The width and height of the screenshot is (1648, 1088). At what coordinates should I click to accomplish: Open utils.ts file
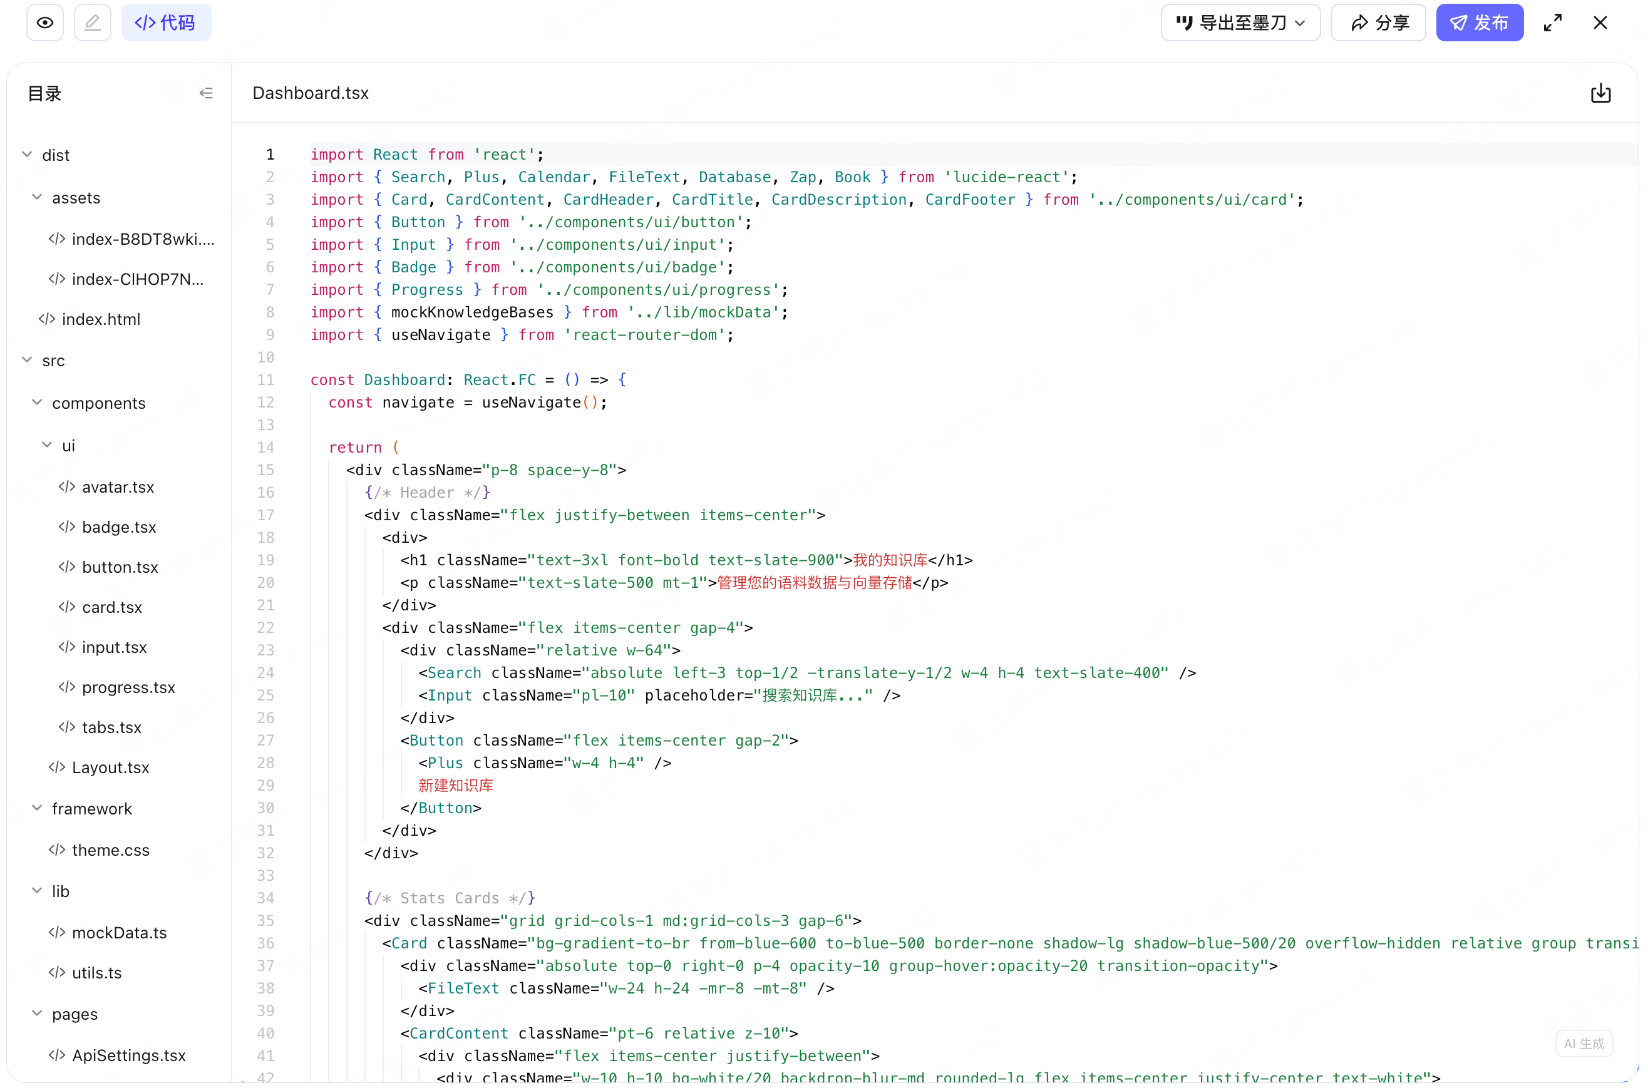tap(85, 973)
